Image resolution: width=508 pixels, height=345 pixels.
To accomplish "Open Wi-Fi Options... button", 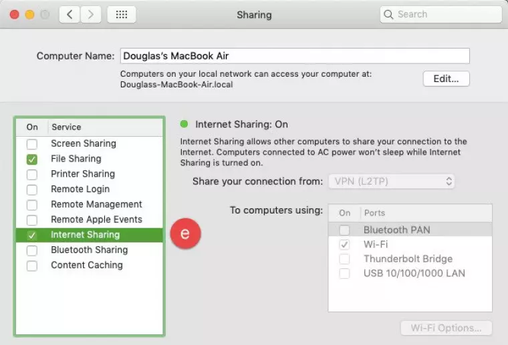I will 446,328.
